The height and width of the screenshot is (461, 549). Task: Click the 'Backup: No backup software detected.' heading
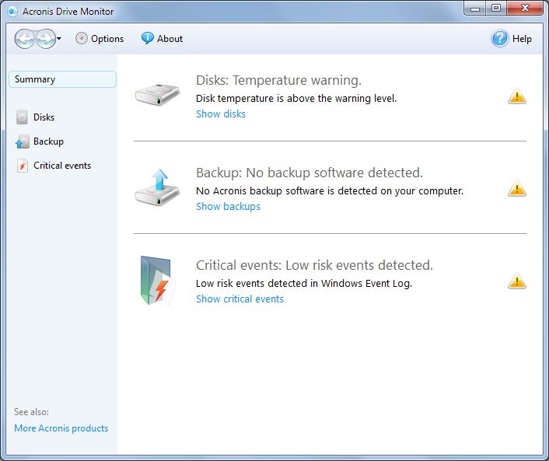(x=309, y=173)
